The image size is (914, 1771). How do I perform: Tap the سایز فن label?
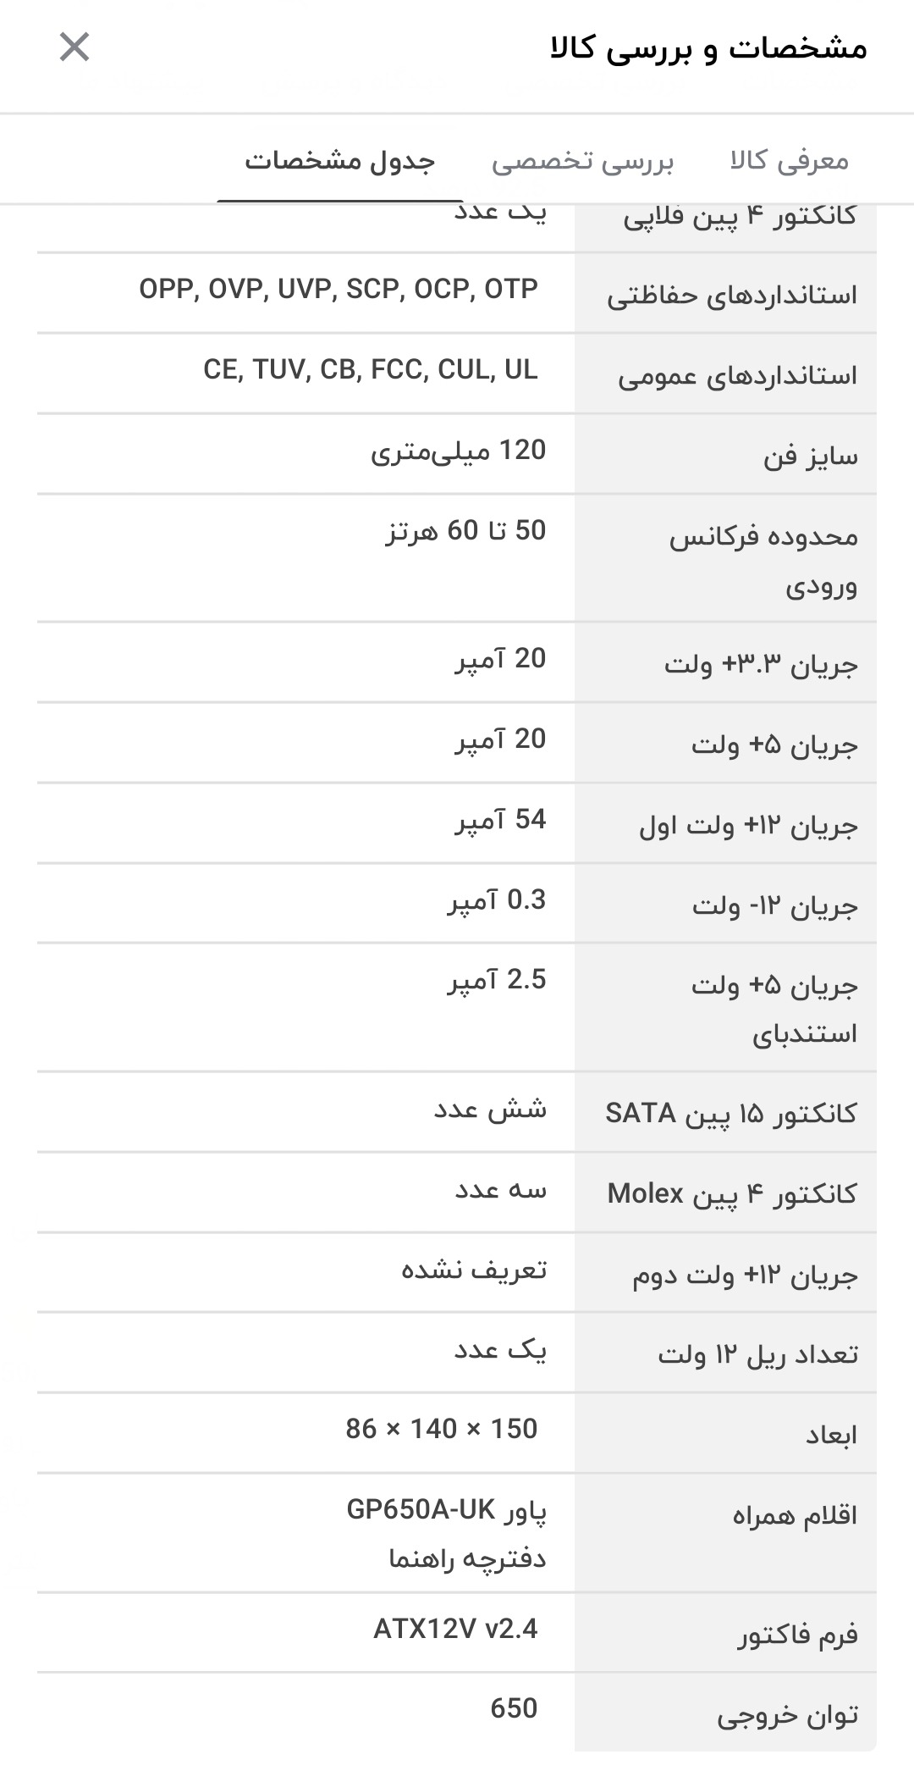point(810,457)
